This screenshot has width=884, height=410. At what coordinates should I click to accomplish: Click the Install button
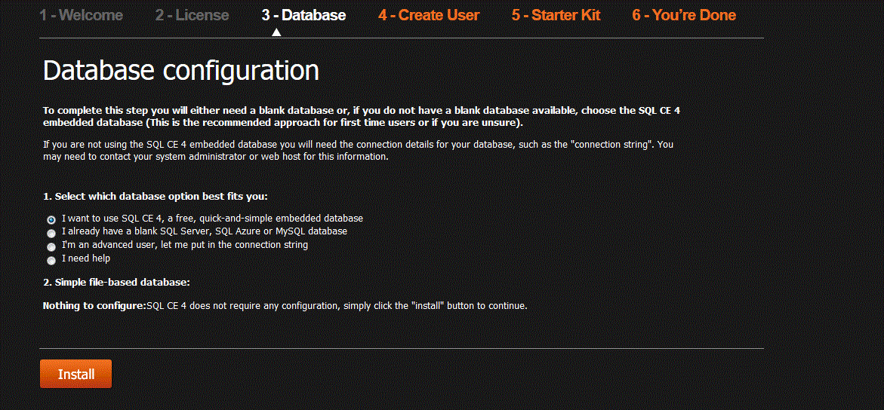(x=75, y=374)
